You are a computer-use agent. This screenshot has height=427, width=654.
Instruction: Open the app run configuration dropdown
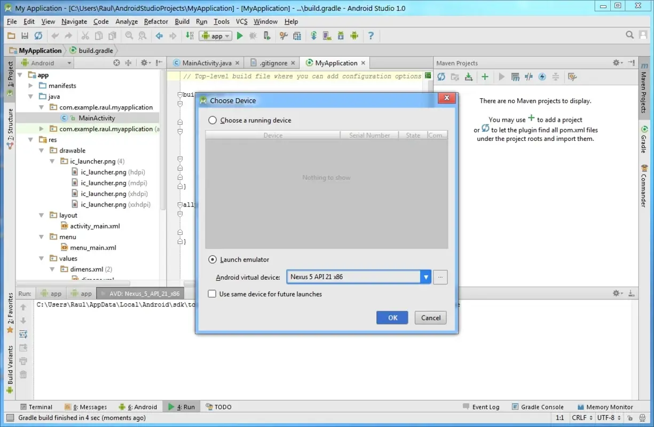coord(215,36)
